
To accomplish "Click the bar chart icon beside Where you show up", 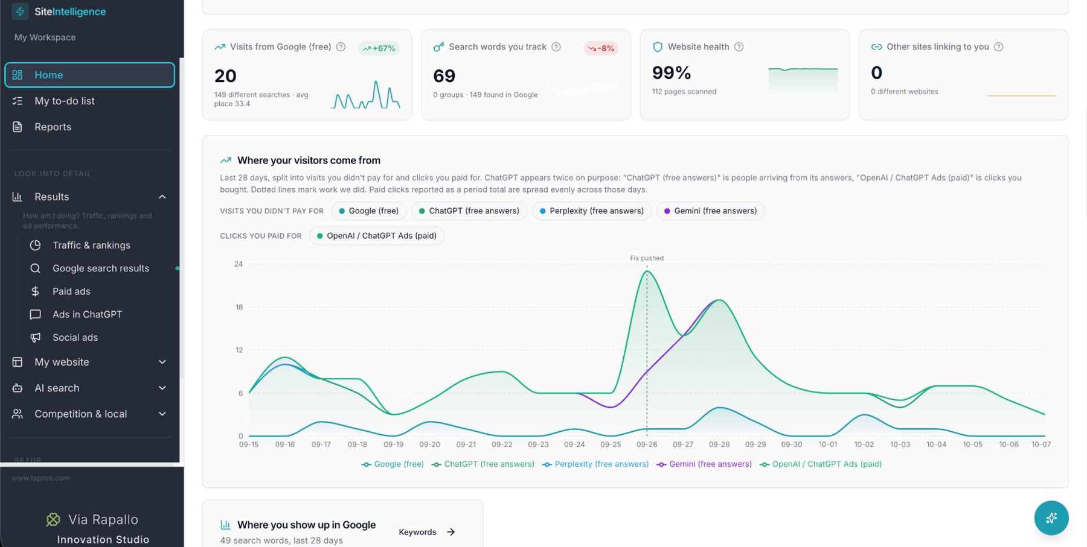I will [225, 525].
